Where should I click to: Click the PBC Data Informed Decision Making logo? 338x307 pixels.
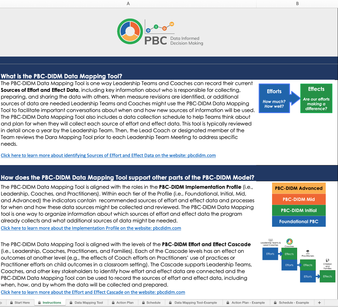(160, 32)
